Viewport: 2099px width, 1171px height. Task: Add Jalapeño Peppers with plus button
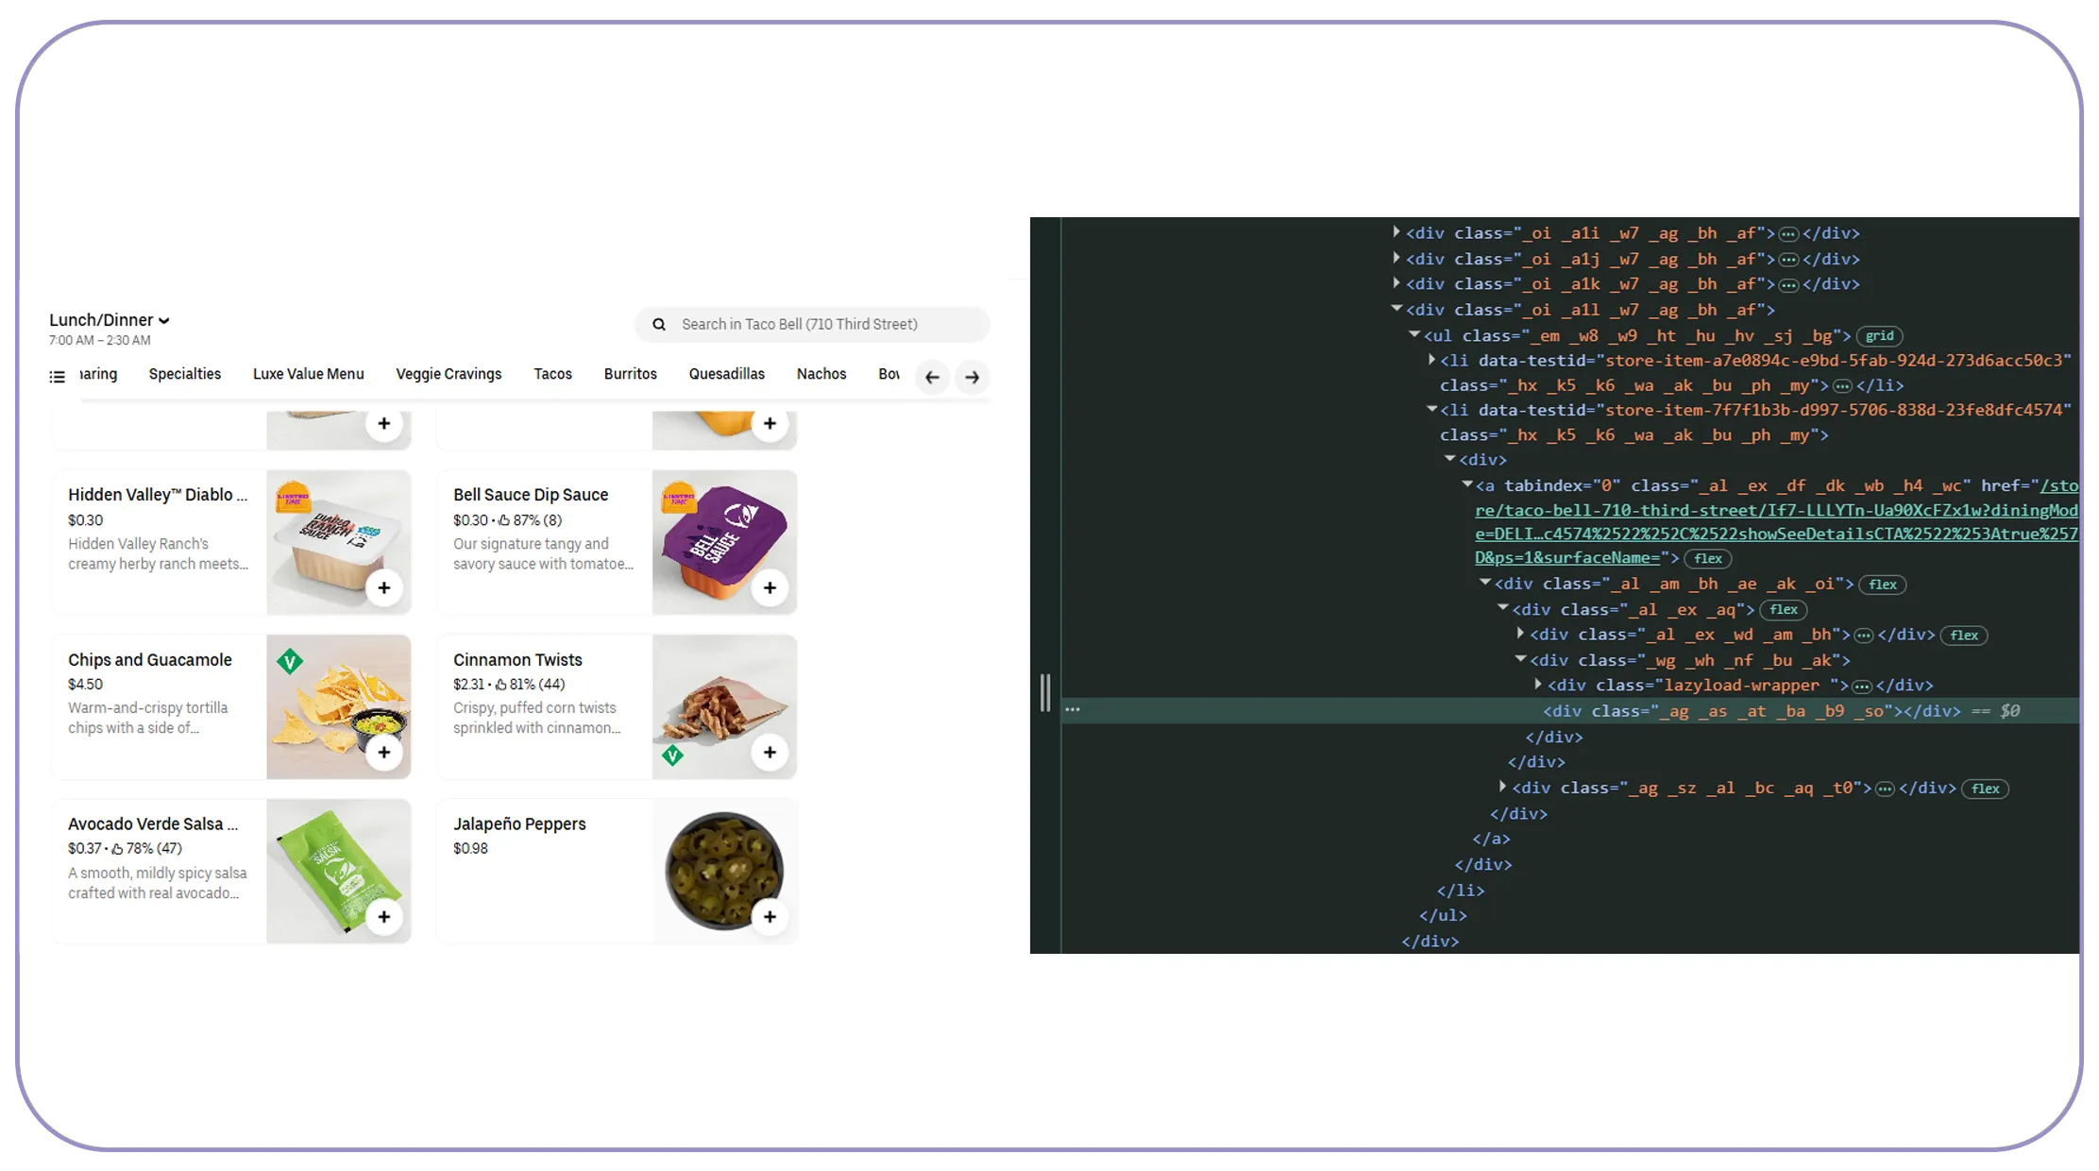tap(770, 917)
